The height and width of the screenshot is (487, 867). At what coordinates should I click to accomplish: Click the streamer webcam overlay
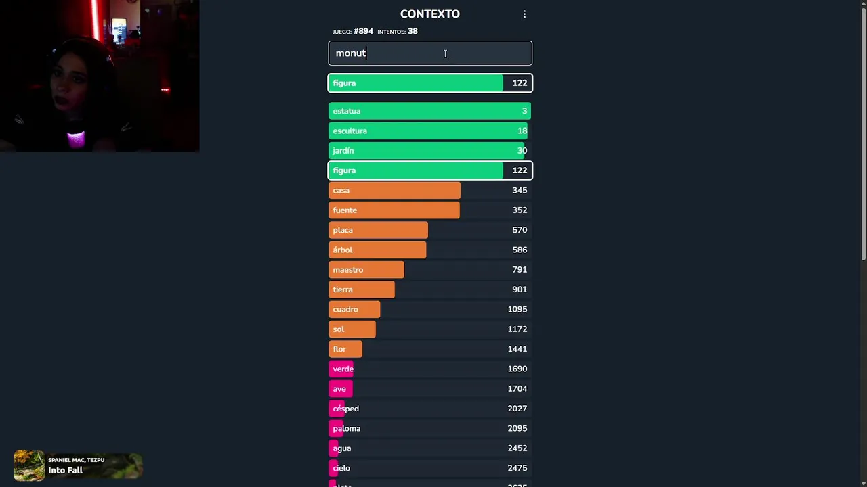pos(100,76)
